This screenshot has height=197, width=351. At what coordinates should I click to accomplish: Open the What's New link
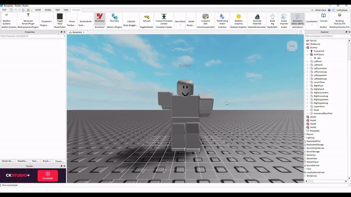(x=321, y=10)
